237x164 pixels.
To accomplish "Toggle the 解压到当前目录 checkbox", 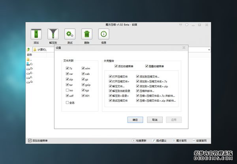I will [x=110, y=91].
